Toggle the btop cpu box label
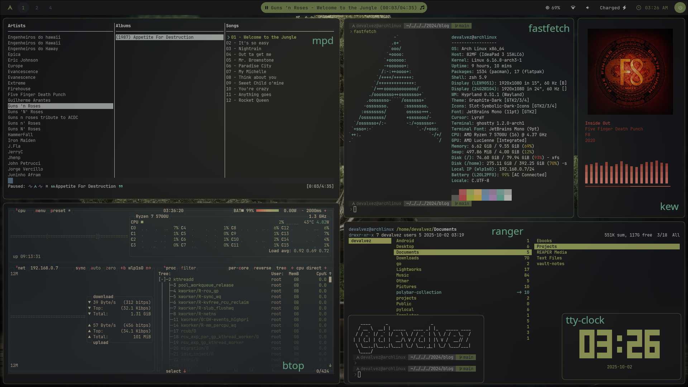688x387 pixels. pos(21,211)
